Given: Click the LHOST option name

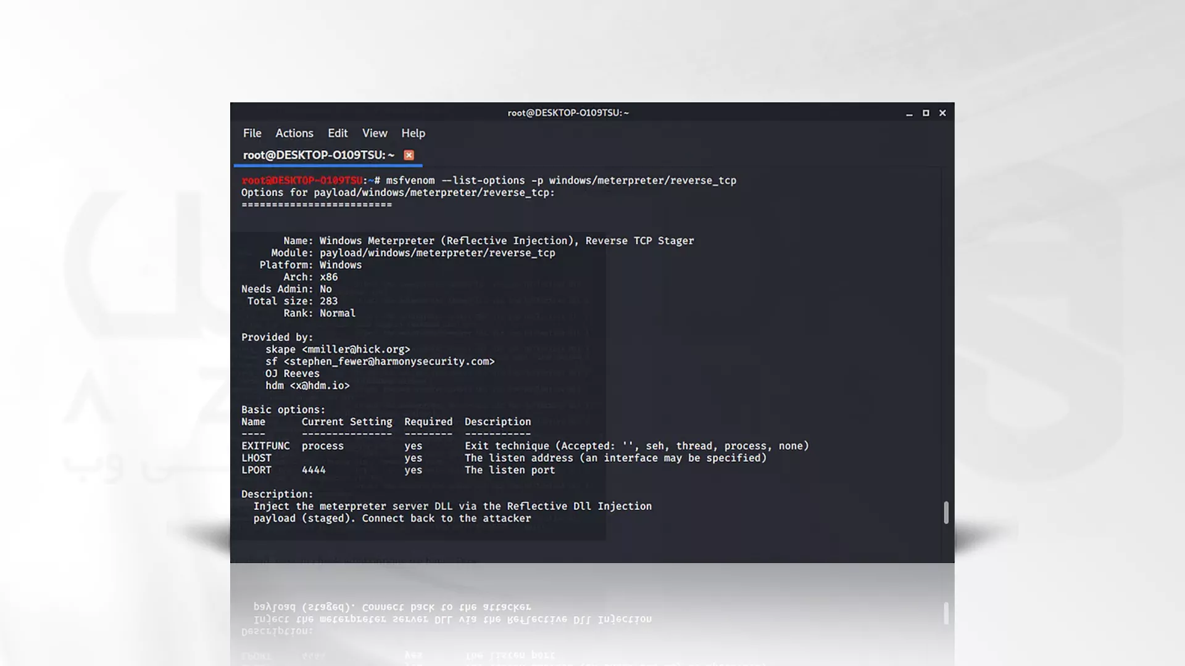Looking at the screenshot, I should pyautogui.click(x=256, y=458).
